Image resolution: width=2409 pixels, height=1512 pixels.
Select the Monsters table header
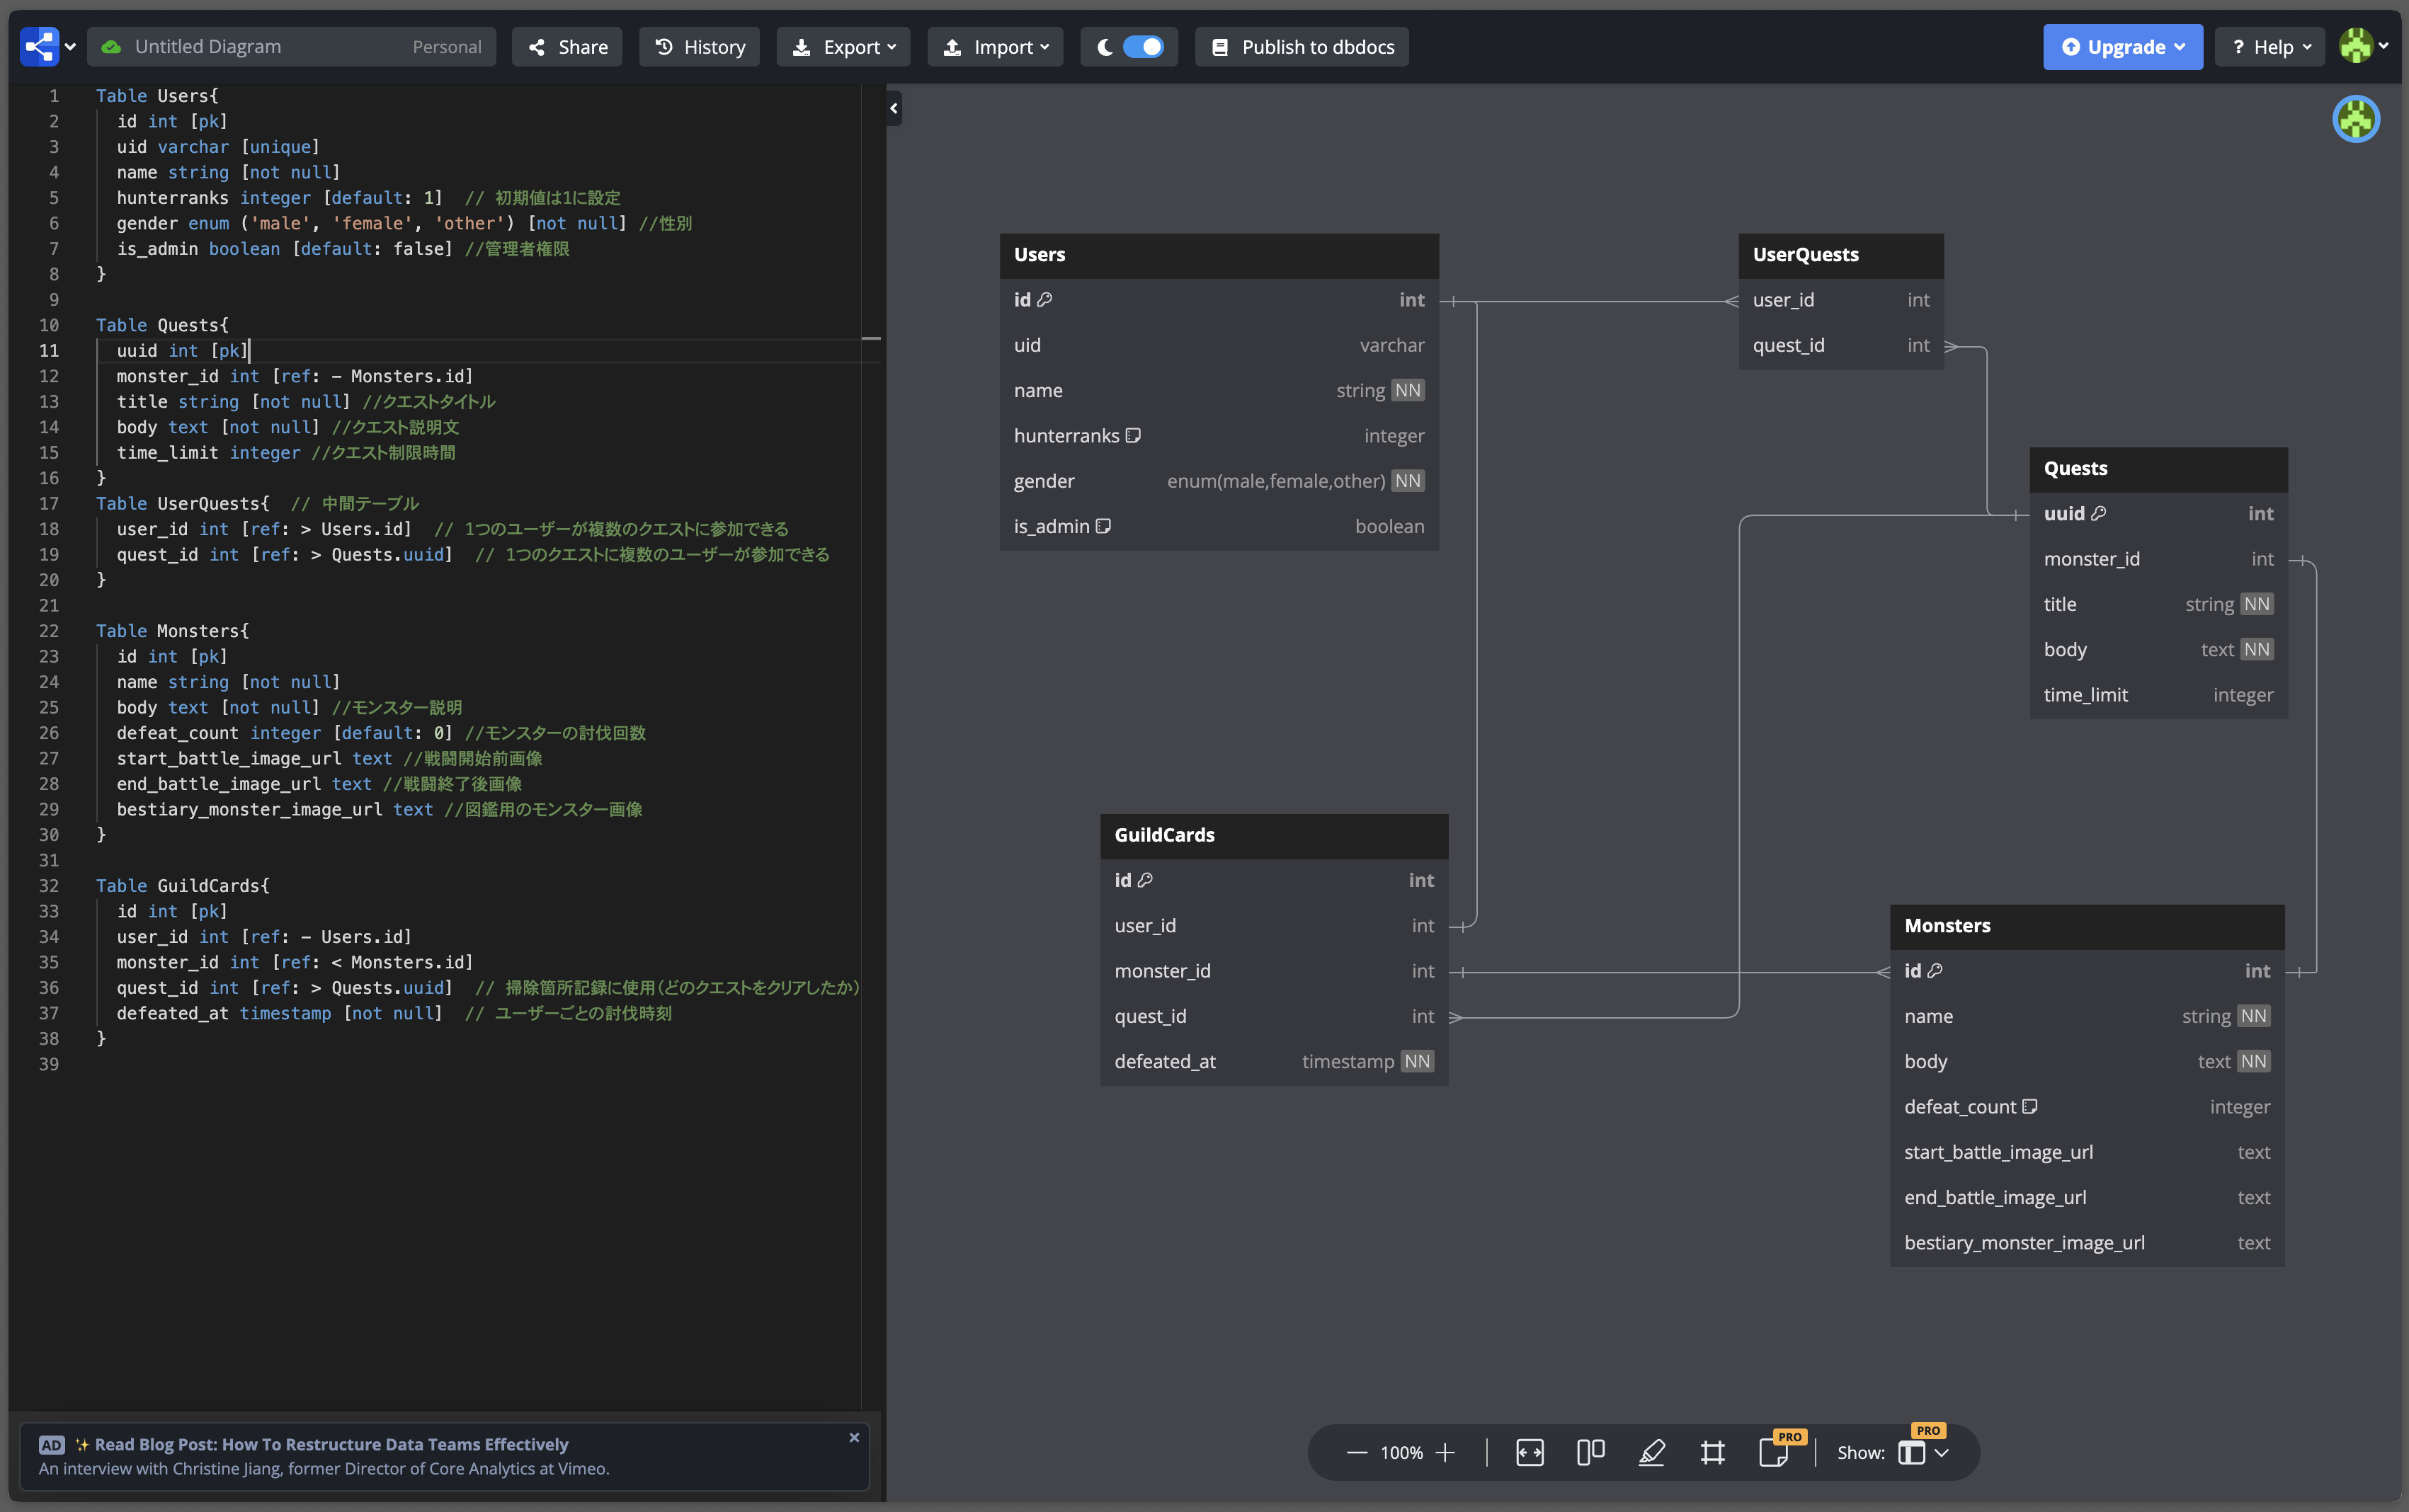click(2087, 926)
